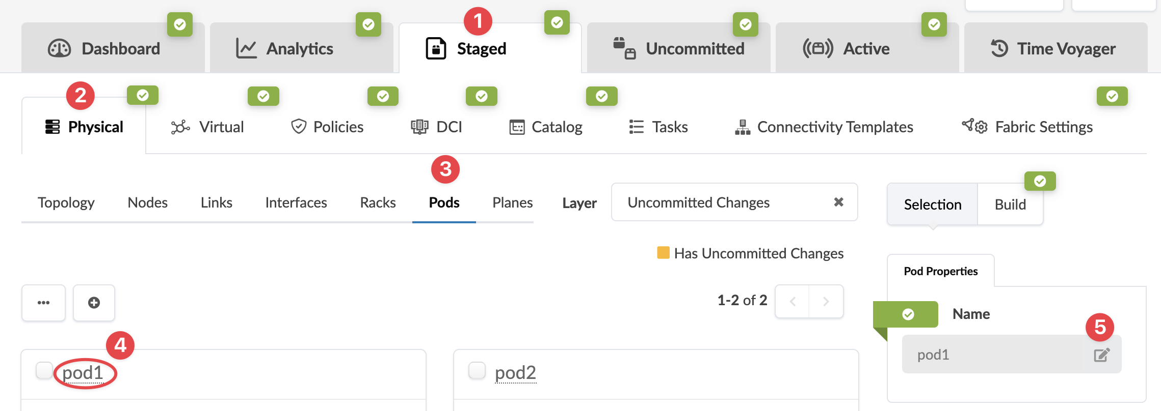Click the pod1 name link
This screenshot has height=411, width=1161.
click(83, 373)
